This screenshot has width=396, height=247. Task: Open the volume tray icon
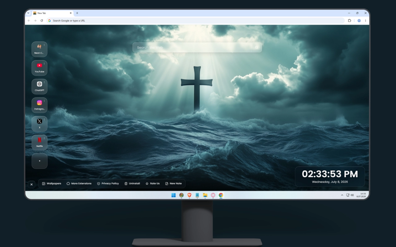click(x=352, y=195)
